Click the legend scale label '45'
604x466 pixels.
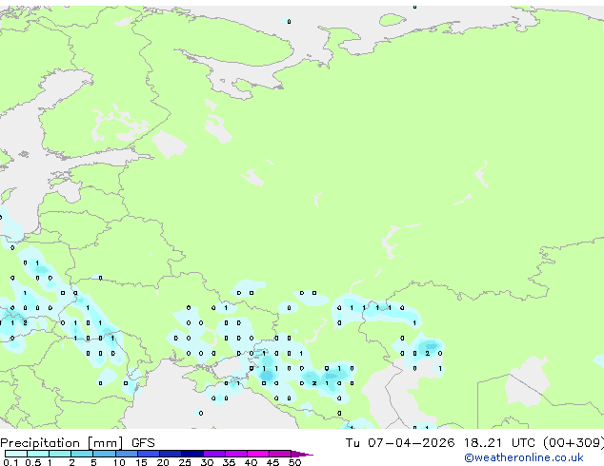pos(272,462)
